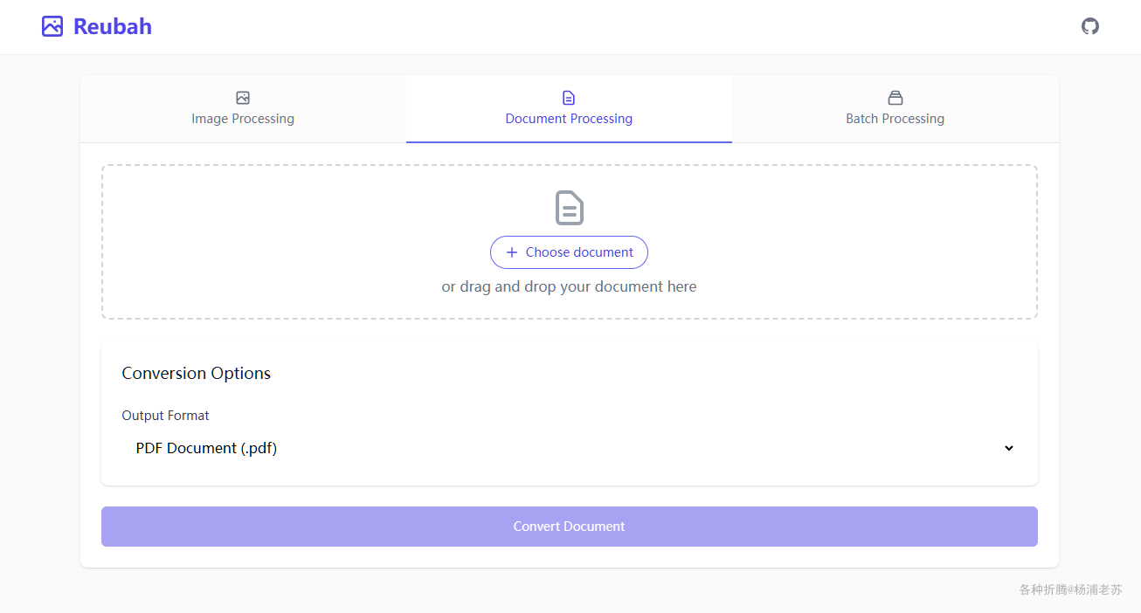Click the large document icon in upload area

(569, 208)
